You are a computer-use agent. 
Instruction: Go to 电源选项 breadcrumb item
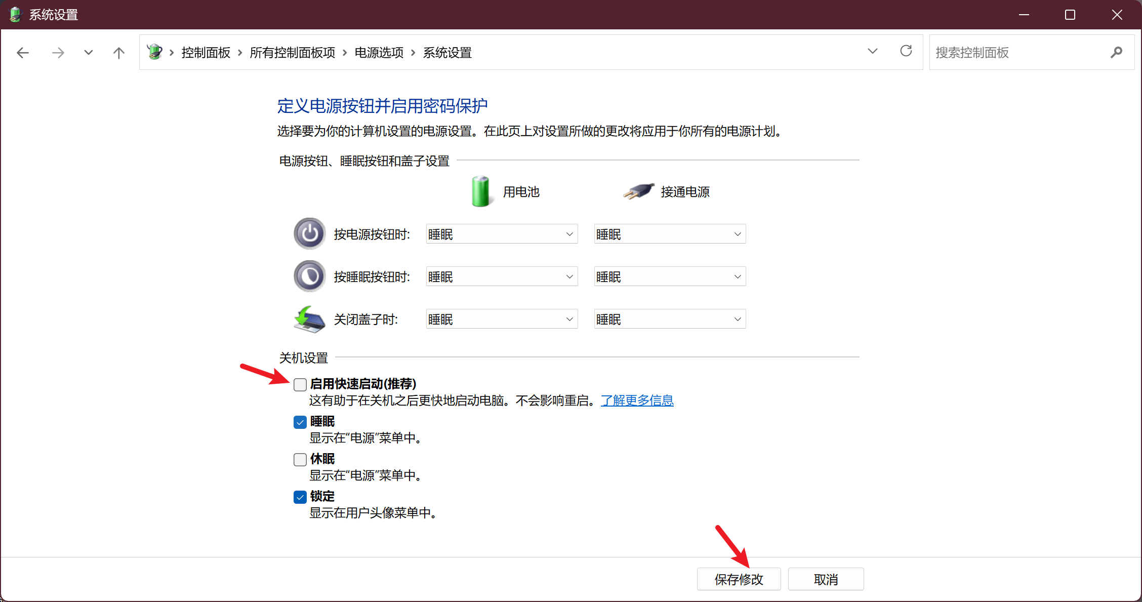click(379, 53)
